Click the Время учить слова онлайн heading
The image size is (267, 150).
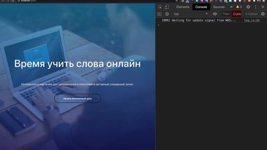point(78,64)
